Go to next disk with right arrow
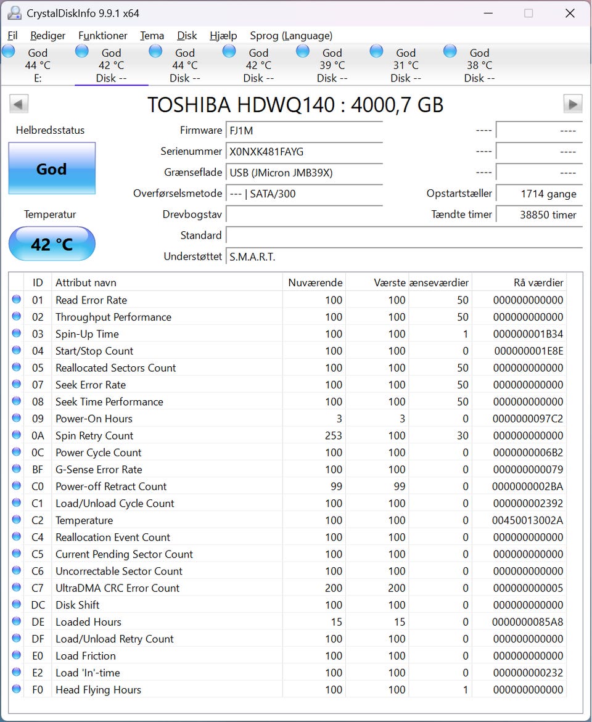The height and width of the screenshot is (722, 592). (x=573, y=104)
